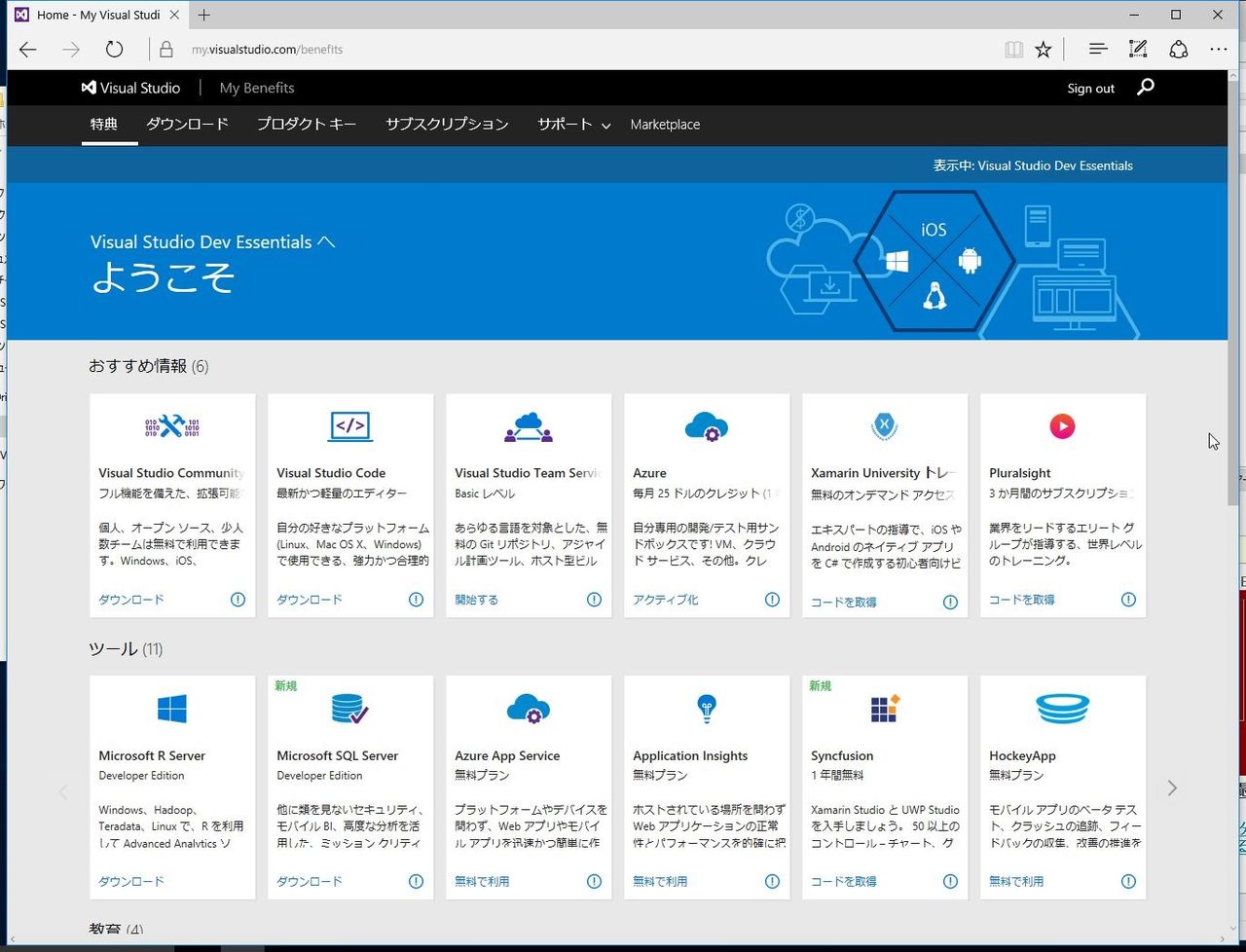Click コードを取得 on Syncfusion card
The image size is (1246, 952).
pos(843,881)
